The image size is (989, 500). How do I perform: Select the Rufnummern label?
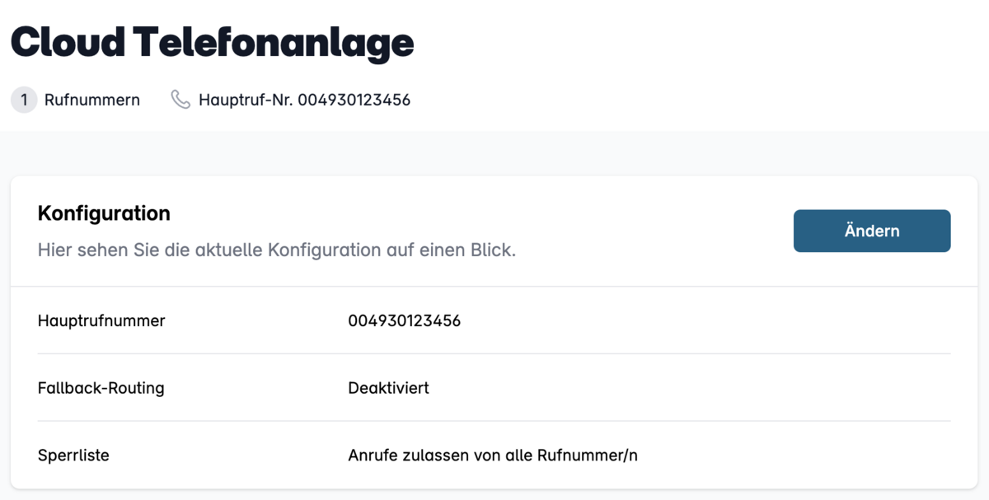pos(92,100)
